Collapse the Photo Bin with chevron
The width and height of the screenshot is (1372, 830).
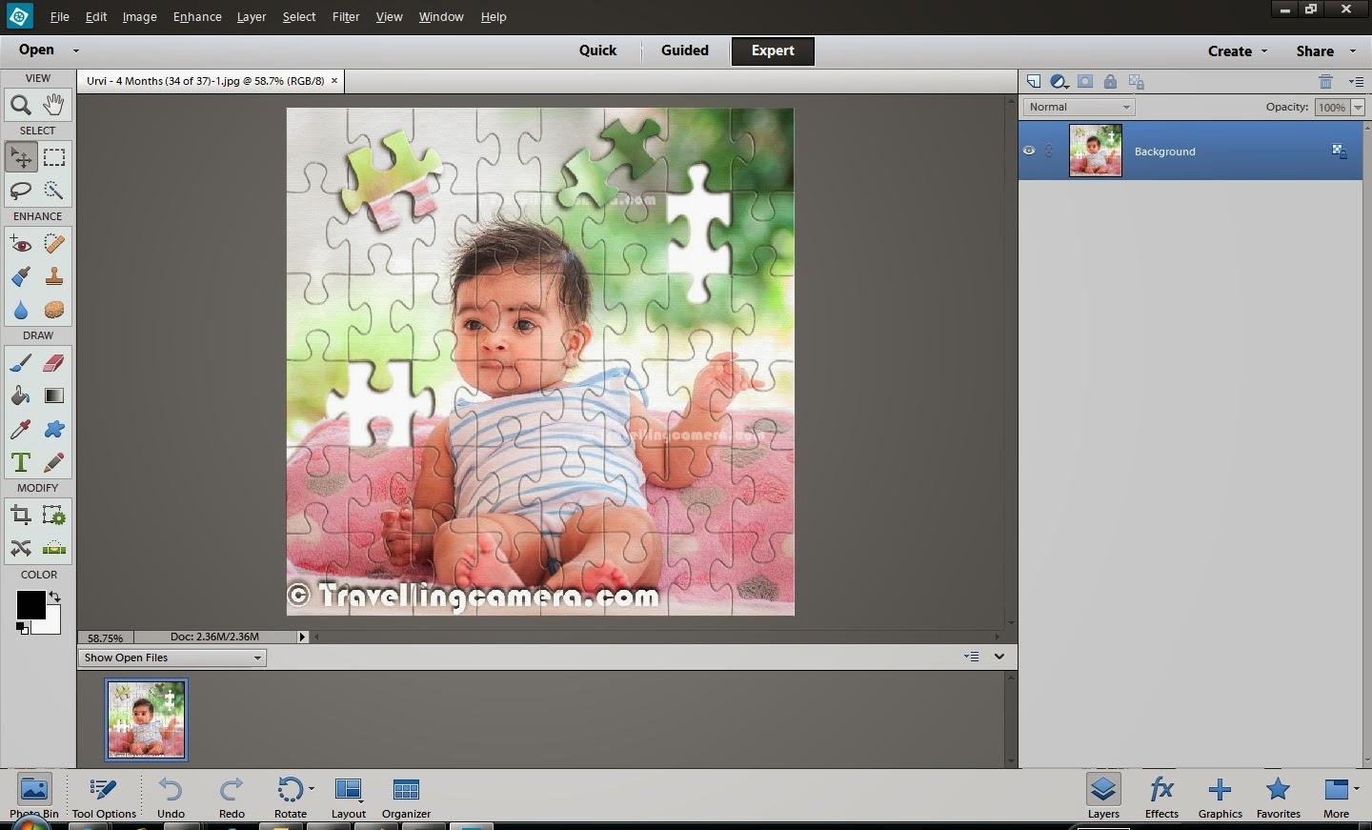tap(999, 657)
